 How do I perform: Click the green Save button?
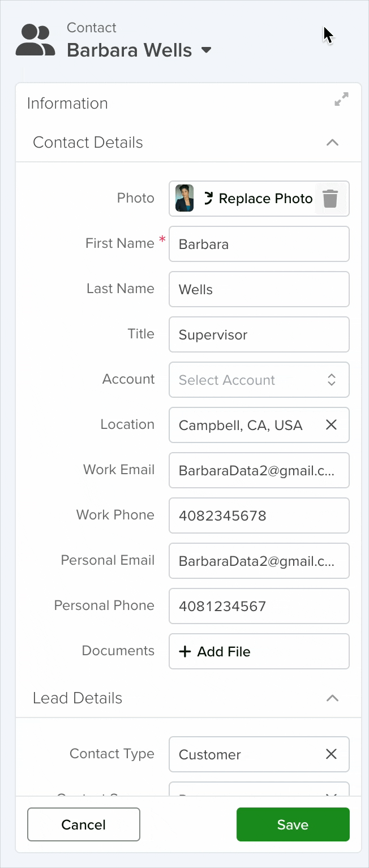tap(293, 824)
